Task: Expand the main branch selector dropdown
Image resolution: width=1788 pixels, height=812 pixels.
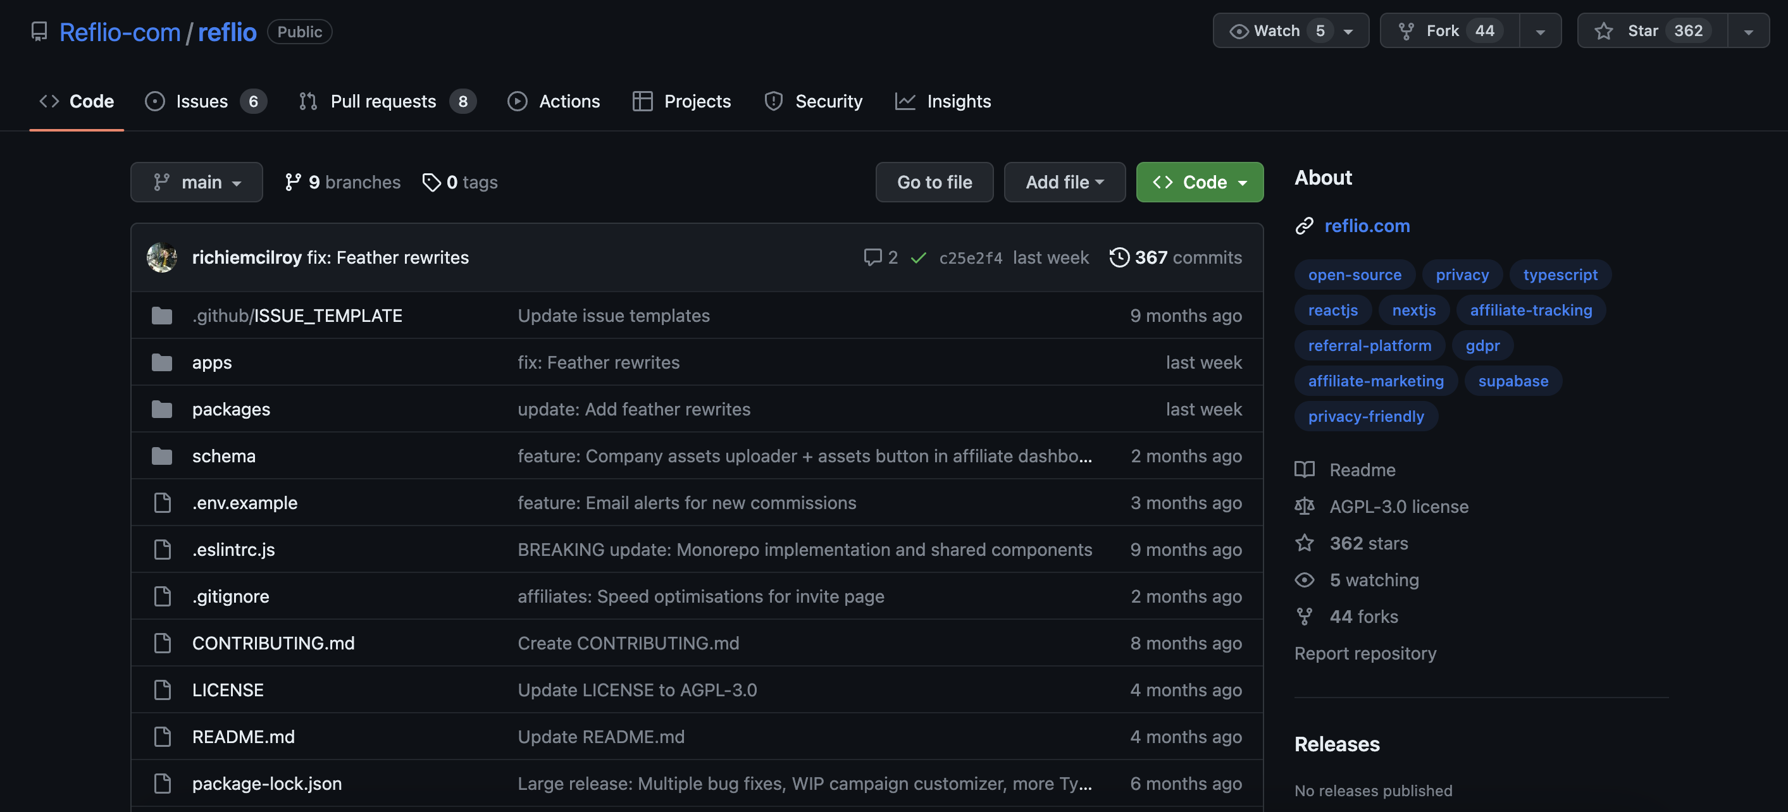Action: (196, 183)
